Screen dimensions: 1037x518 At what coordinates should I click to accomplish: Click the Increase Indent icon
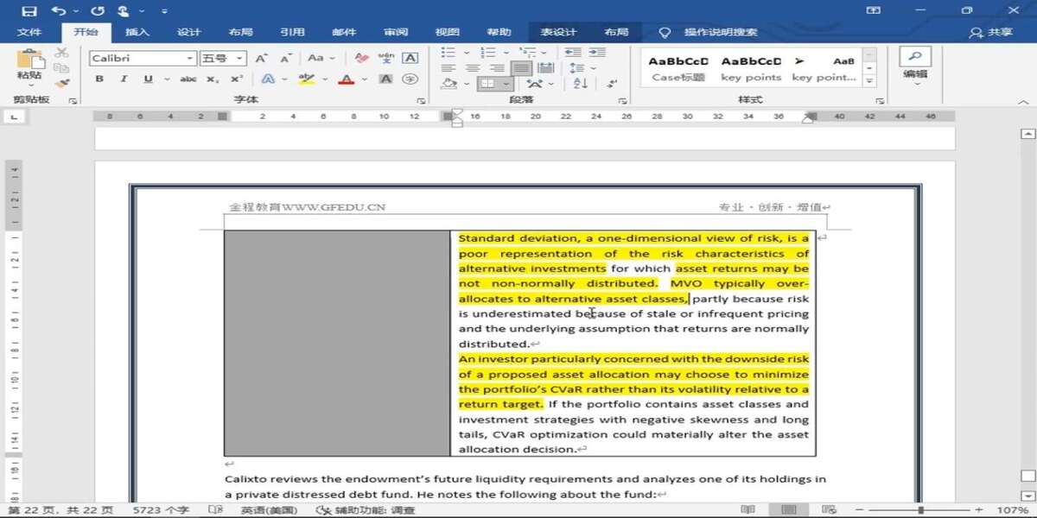pyautogui.click(x=595, y=53)
